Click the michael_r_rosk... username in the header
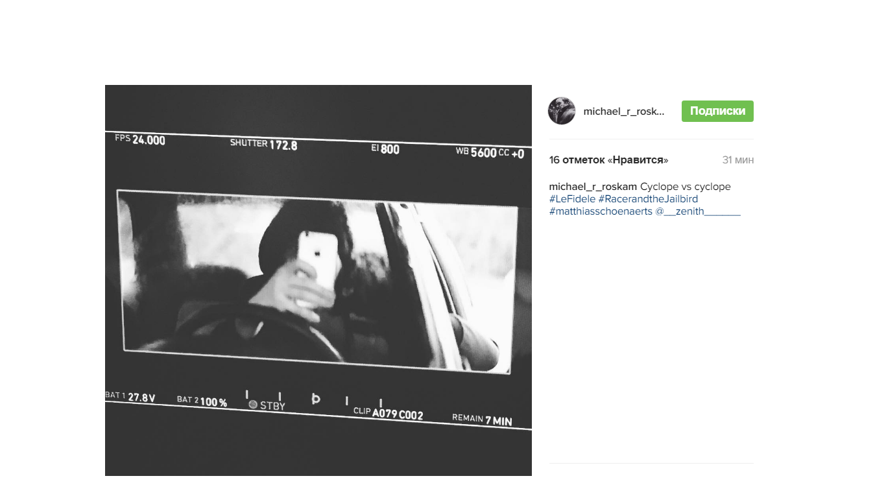 [x=624, y=112]
